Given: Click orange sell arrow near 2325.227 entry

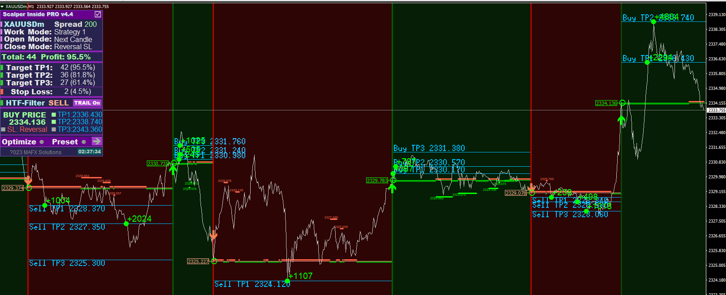Looking at the screenshot, I should coord(214,234).
